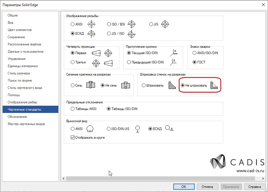This screenshot has height=192, width=268.
Task: Select JIS thread display option
Action: 151,24
